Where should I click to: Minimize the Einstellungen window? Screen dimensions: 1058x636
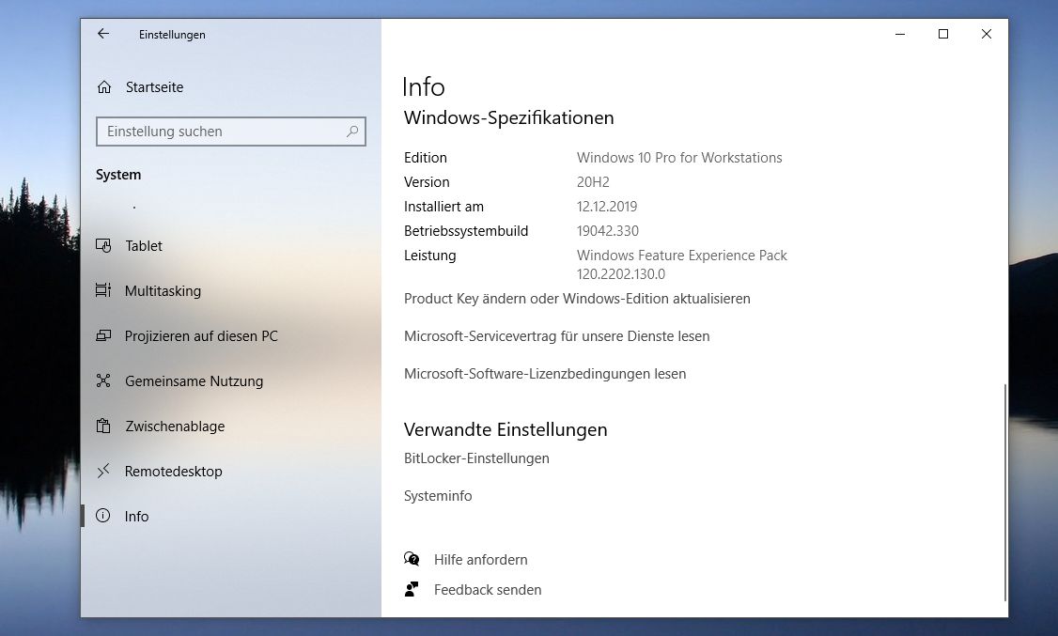[x=900, y=34]
